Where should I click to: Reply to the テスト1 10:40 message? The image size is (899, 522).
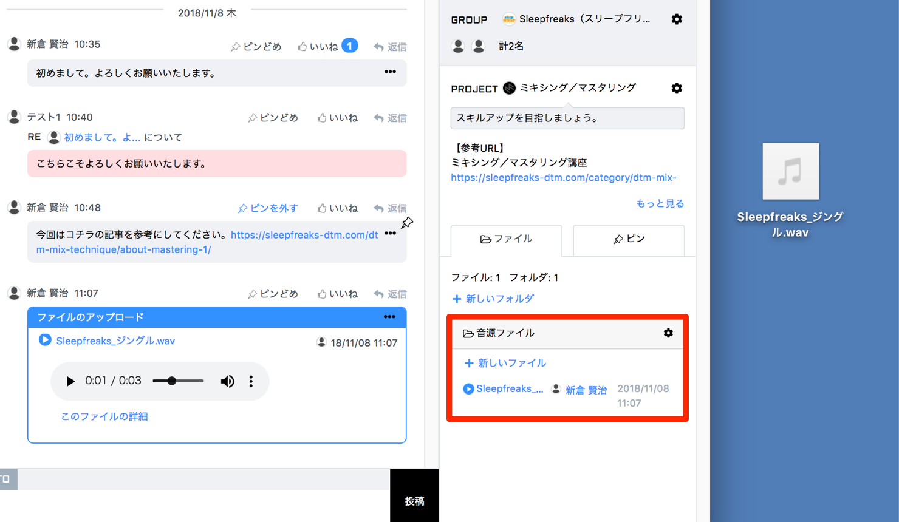390,118
